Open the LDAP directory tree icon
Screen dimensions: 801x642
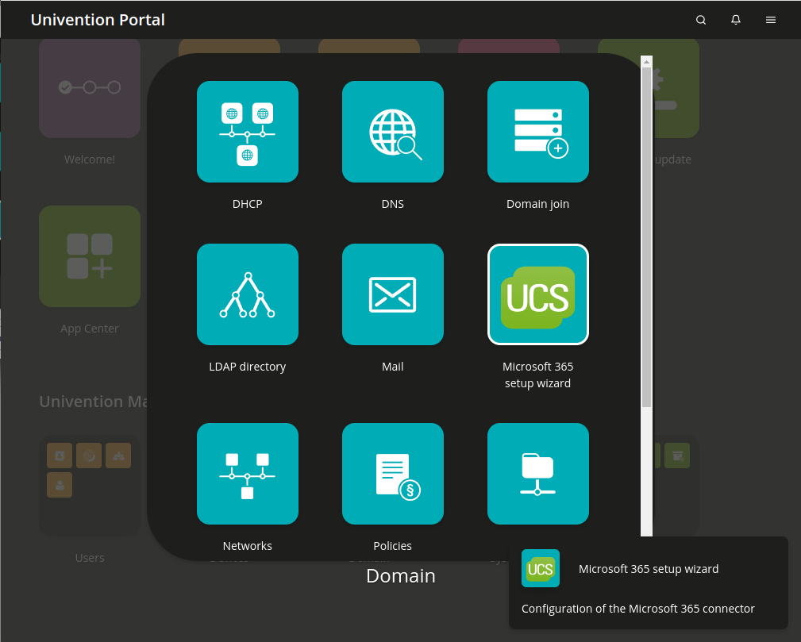(x=247, y=294)
